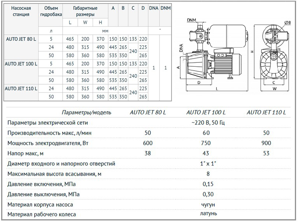Click the 'Габаритные размеры' header cell

tap(85, 11)
